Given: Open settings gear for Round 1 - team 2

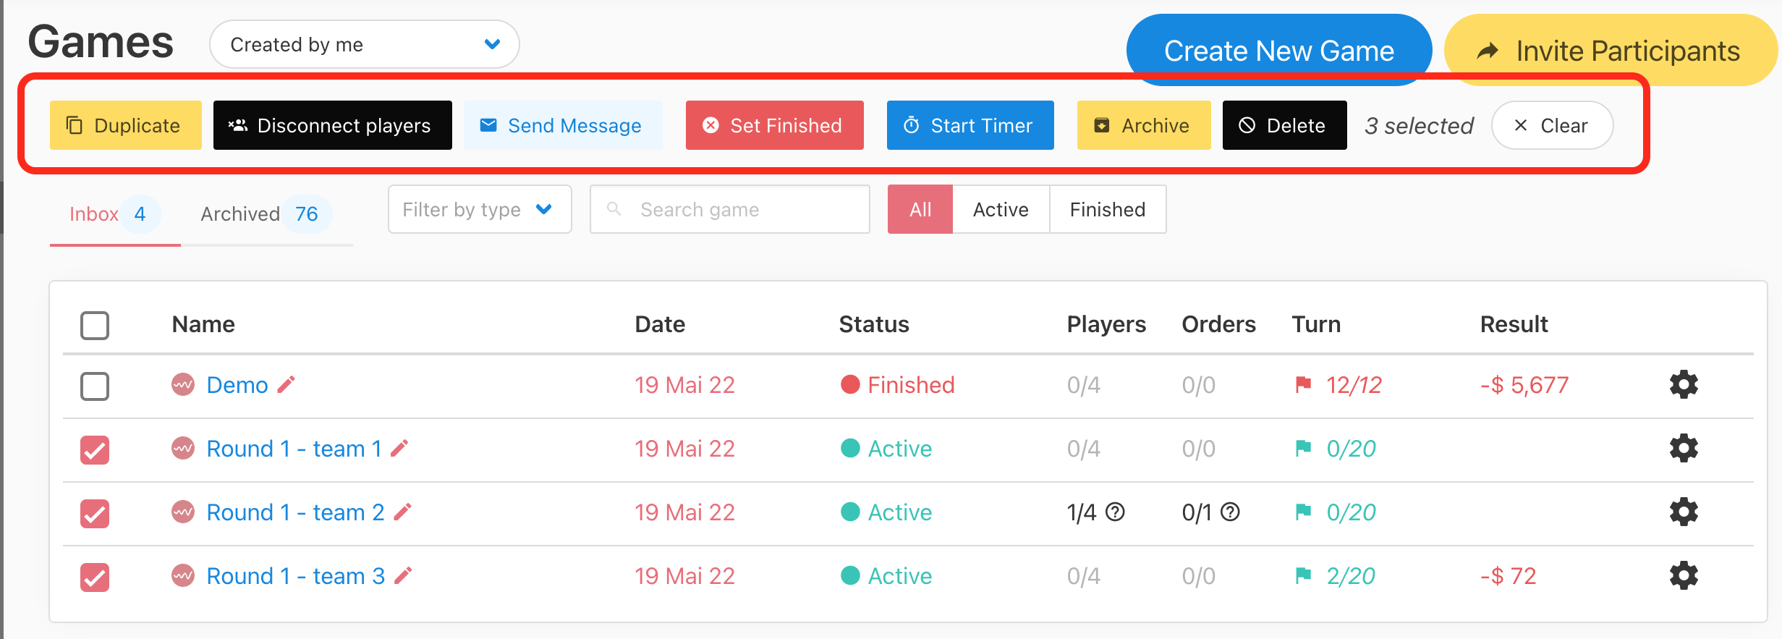Looking at the screenshot, I should tap(1684, 512).
